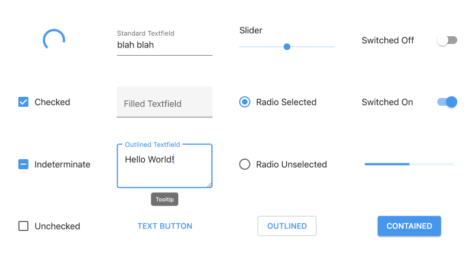The width and height of the screenshot is (475, 266).
Task: Click the blue CONTAINED button
Action: [409, 226]
